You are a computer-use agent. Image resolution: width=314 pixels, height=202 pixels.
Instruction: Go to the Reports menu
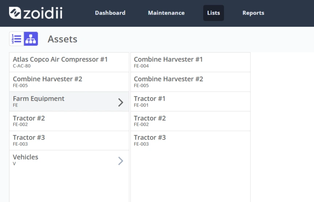[253, 13]
